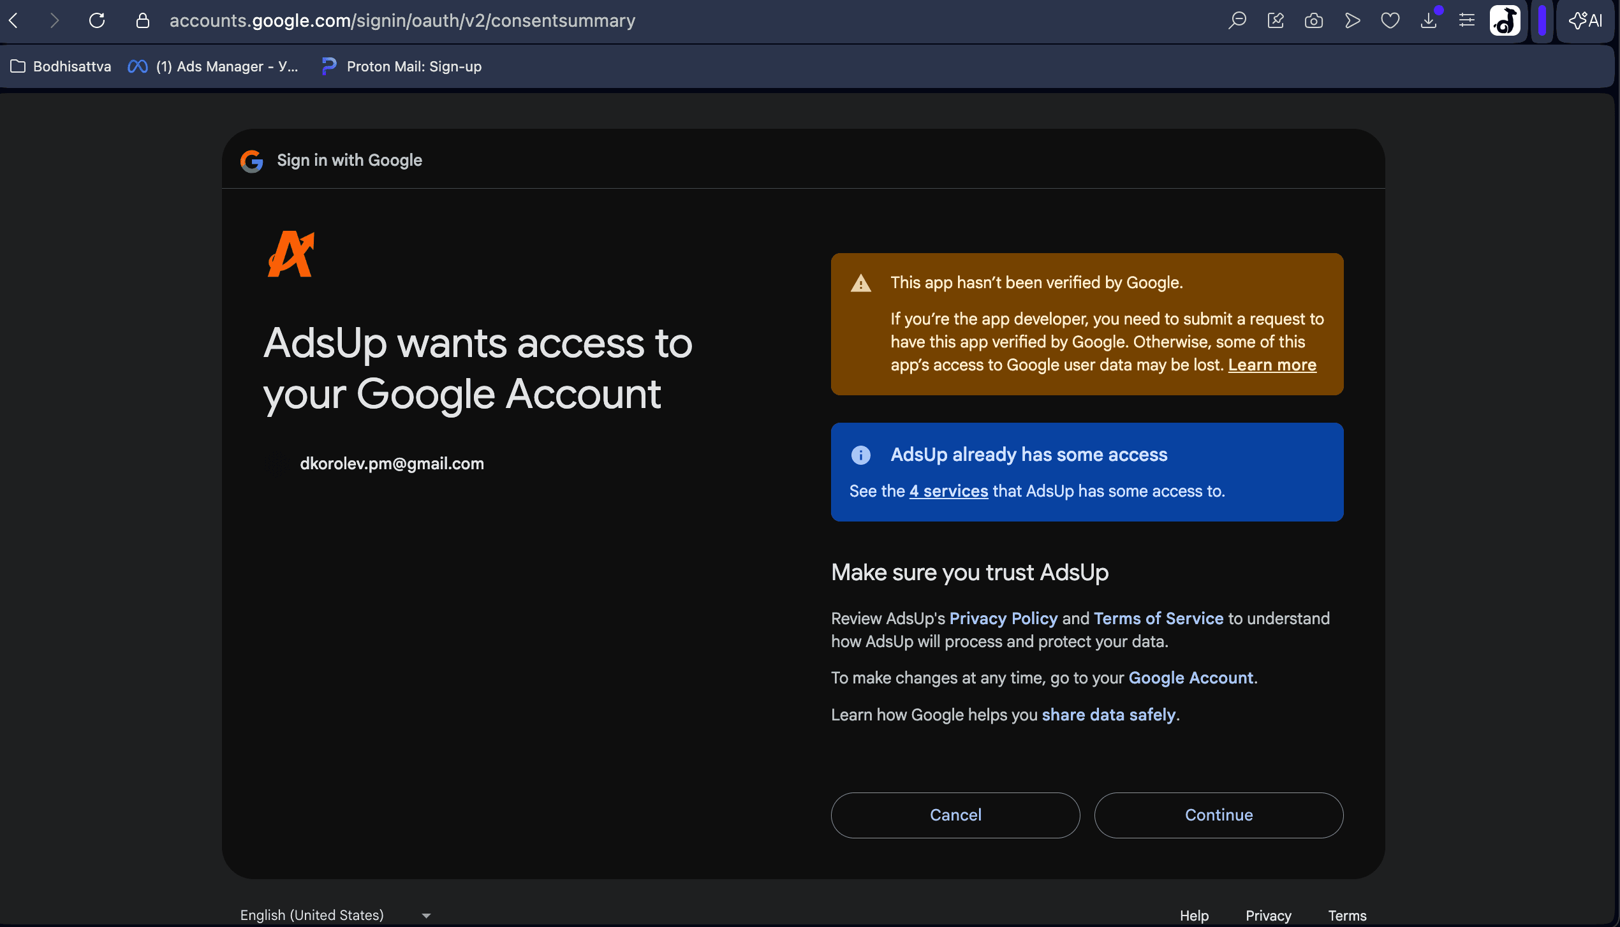Expand the English (United States) language dropdown
Viewport: 1620px width, 927px height.
(335, 915)
